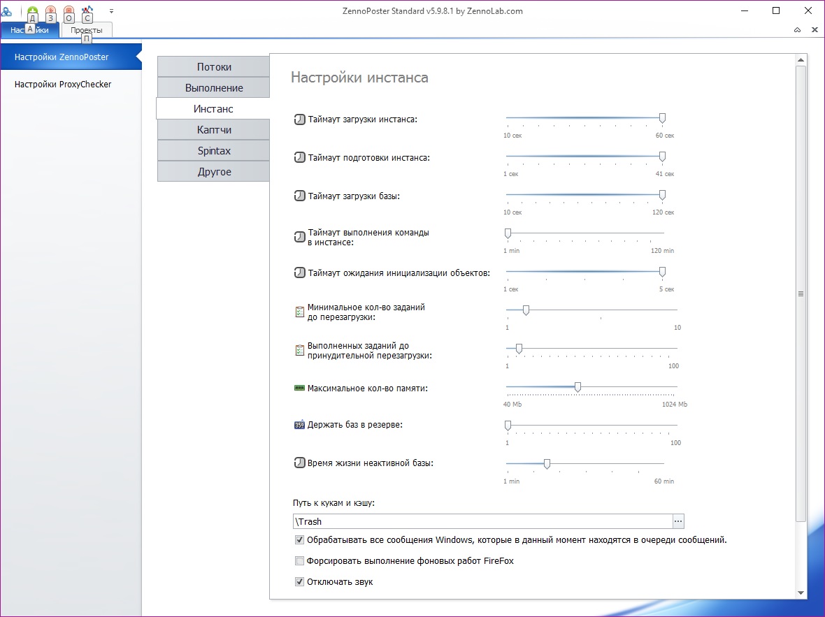
Task: Expand the quick access toolbar dropdown arrow
Action: pyautogui.click(x=111, y=10)
